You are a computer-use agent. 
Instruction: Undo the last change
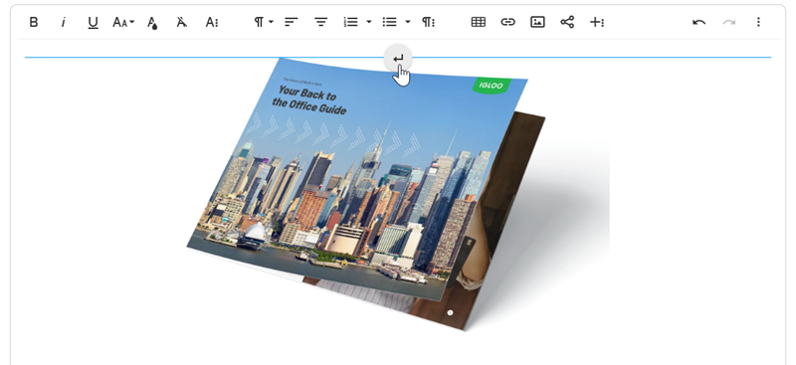click(699, 22)
